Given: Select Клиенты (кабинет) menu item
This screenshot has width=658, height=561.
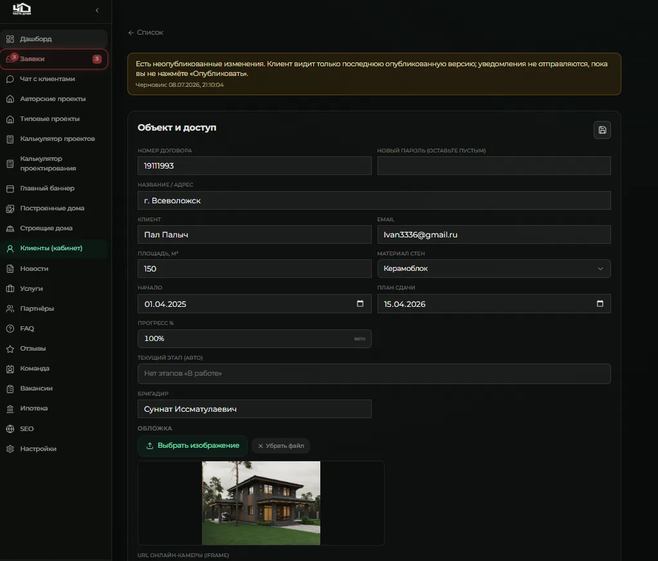Looking at the screenshot, I should pos(54,248).
